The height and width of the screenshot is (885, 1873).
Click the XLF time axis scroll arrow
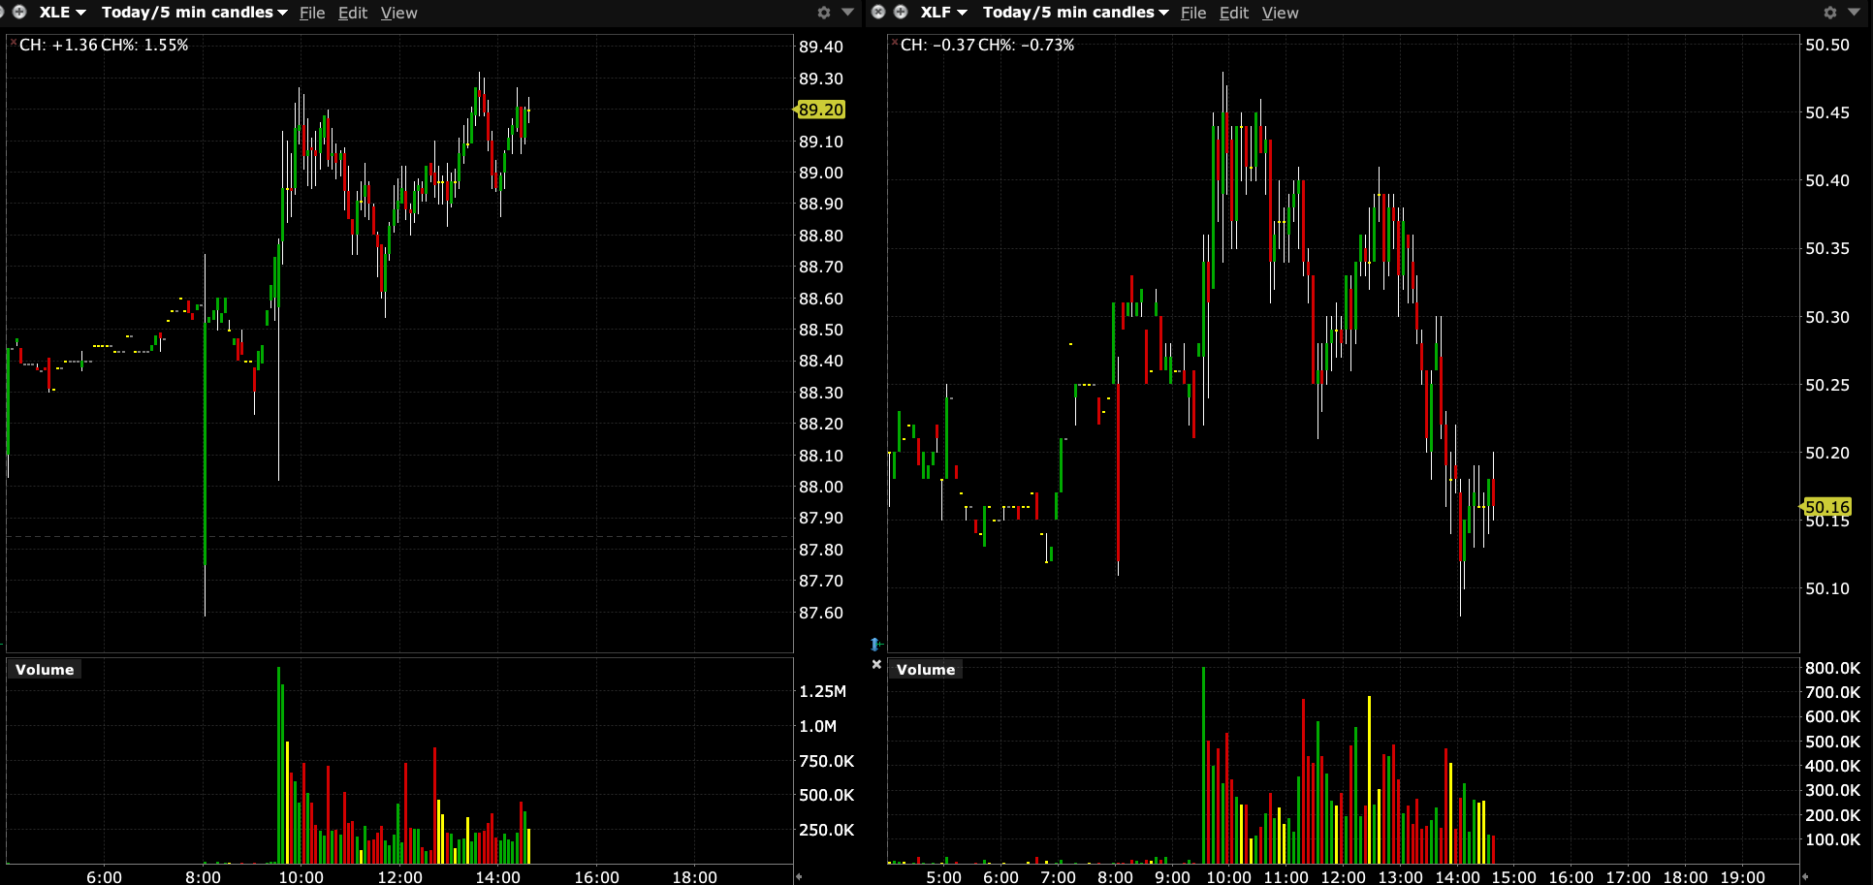click(x=1805, y=877)
